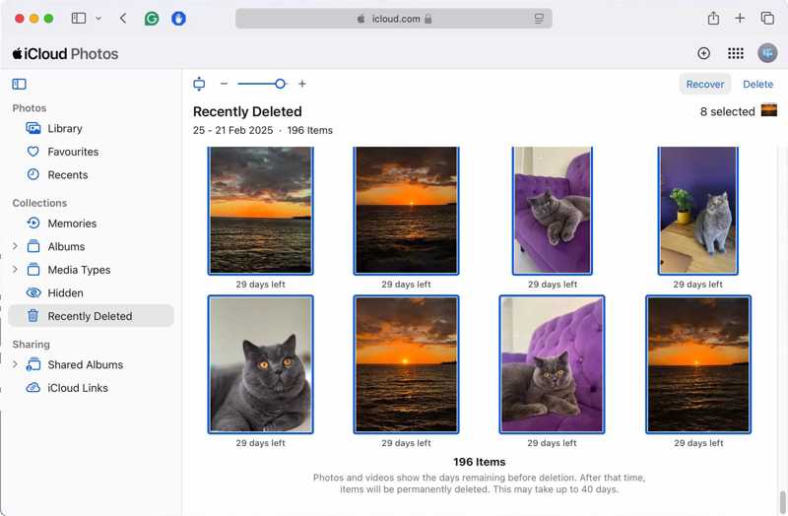Toggle the Safari sidebar button
The height and width of the screenshot is (516, 788).
pos(79,19)
